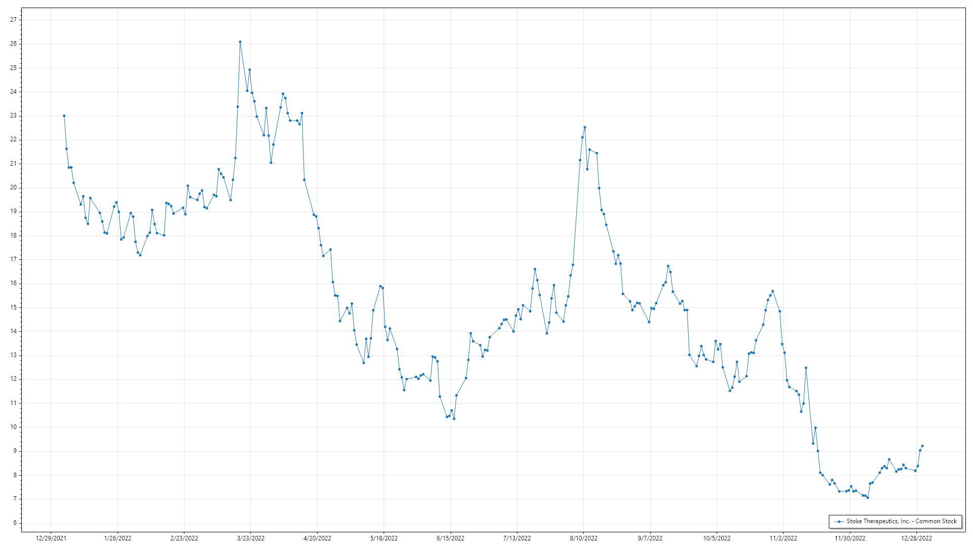The width and height of the screenshot is (973, 547).
Task: Click the highest data point near 26
Action: [x=240, y=42]
